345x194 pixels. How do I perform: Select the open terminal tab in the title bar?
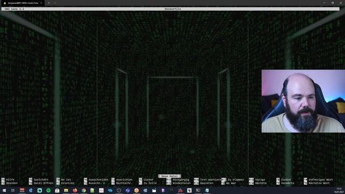point(22,3)
